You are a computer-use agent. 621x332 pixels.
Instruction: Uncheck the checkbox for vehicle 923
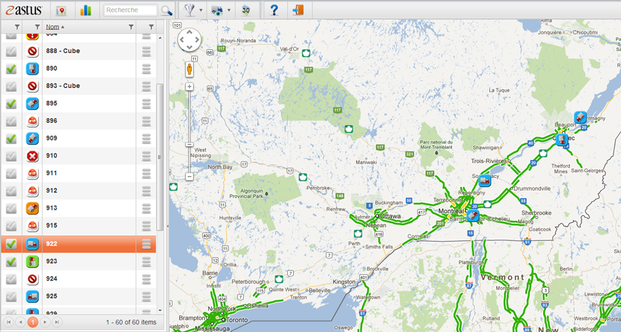pyautogui.click(x=11, y=262)
